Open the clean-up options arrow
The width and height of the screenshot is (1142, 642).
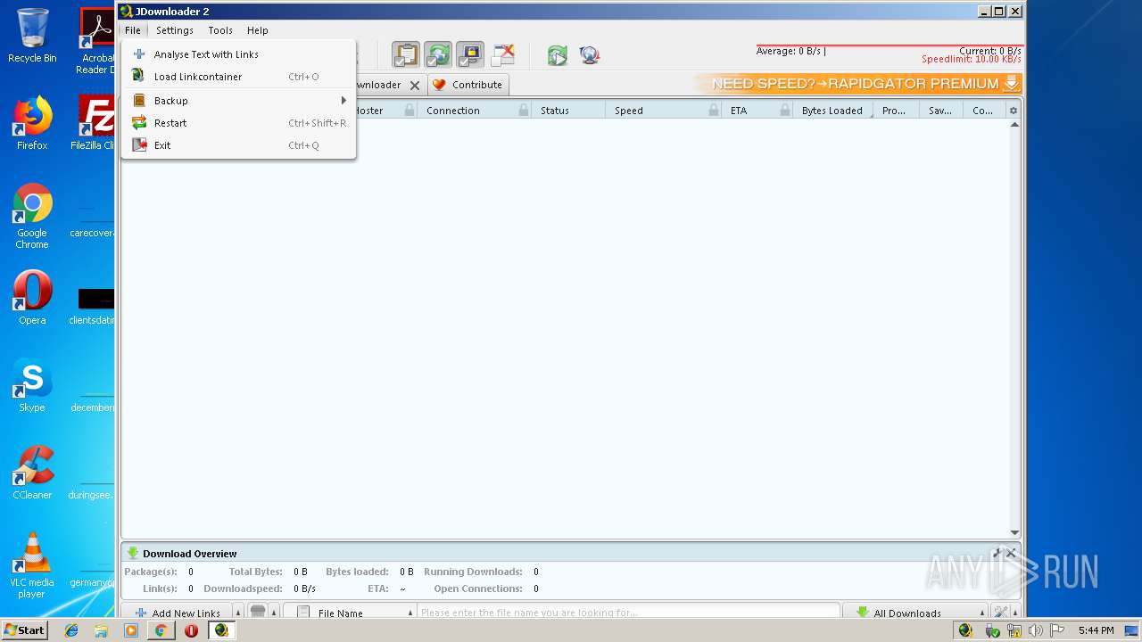[274, 613]
